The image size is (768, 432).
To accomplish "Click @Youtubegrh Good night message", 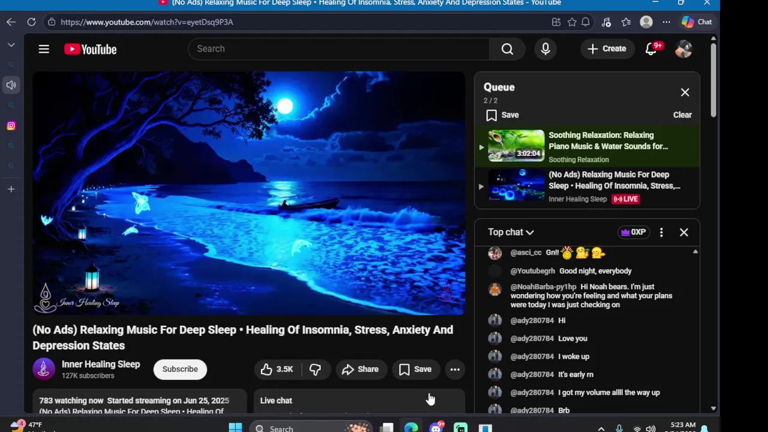I will [x=595, y=271].
